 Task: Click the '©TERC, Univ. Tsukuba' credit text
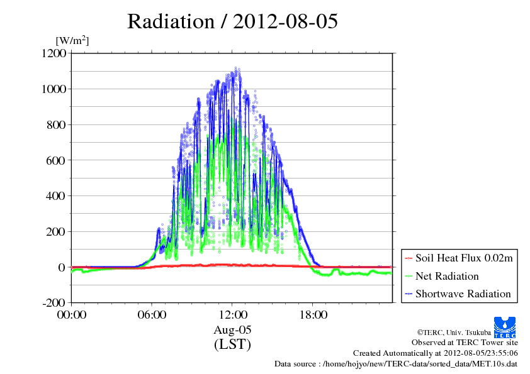pyautogui.click(x=454, y=333)
